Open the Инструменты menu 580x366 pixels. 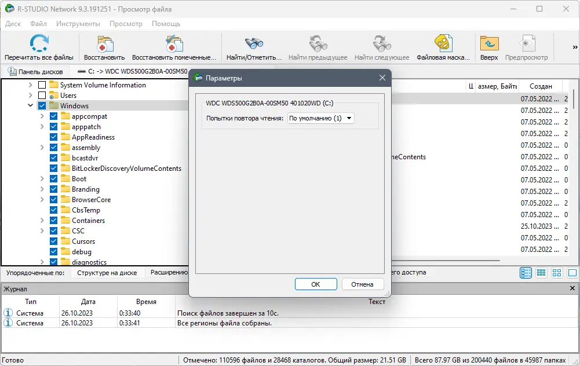pyautogui.click(x=78, y=24)
